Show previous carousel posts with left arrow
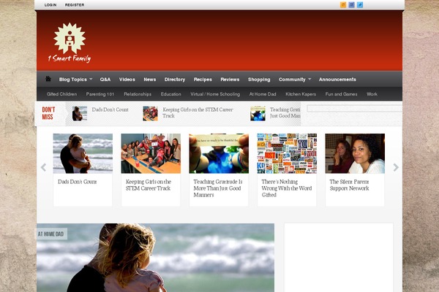439x292 pixels. [x=43, y=167]
